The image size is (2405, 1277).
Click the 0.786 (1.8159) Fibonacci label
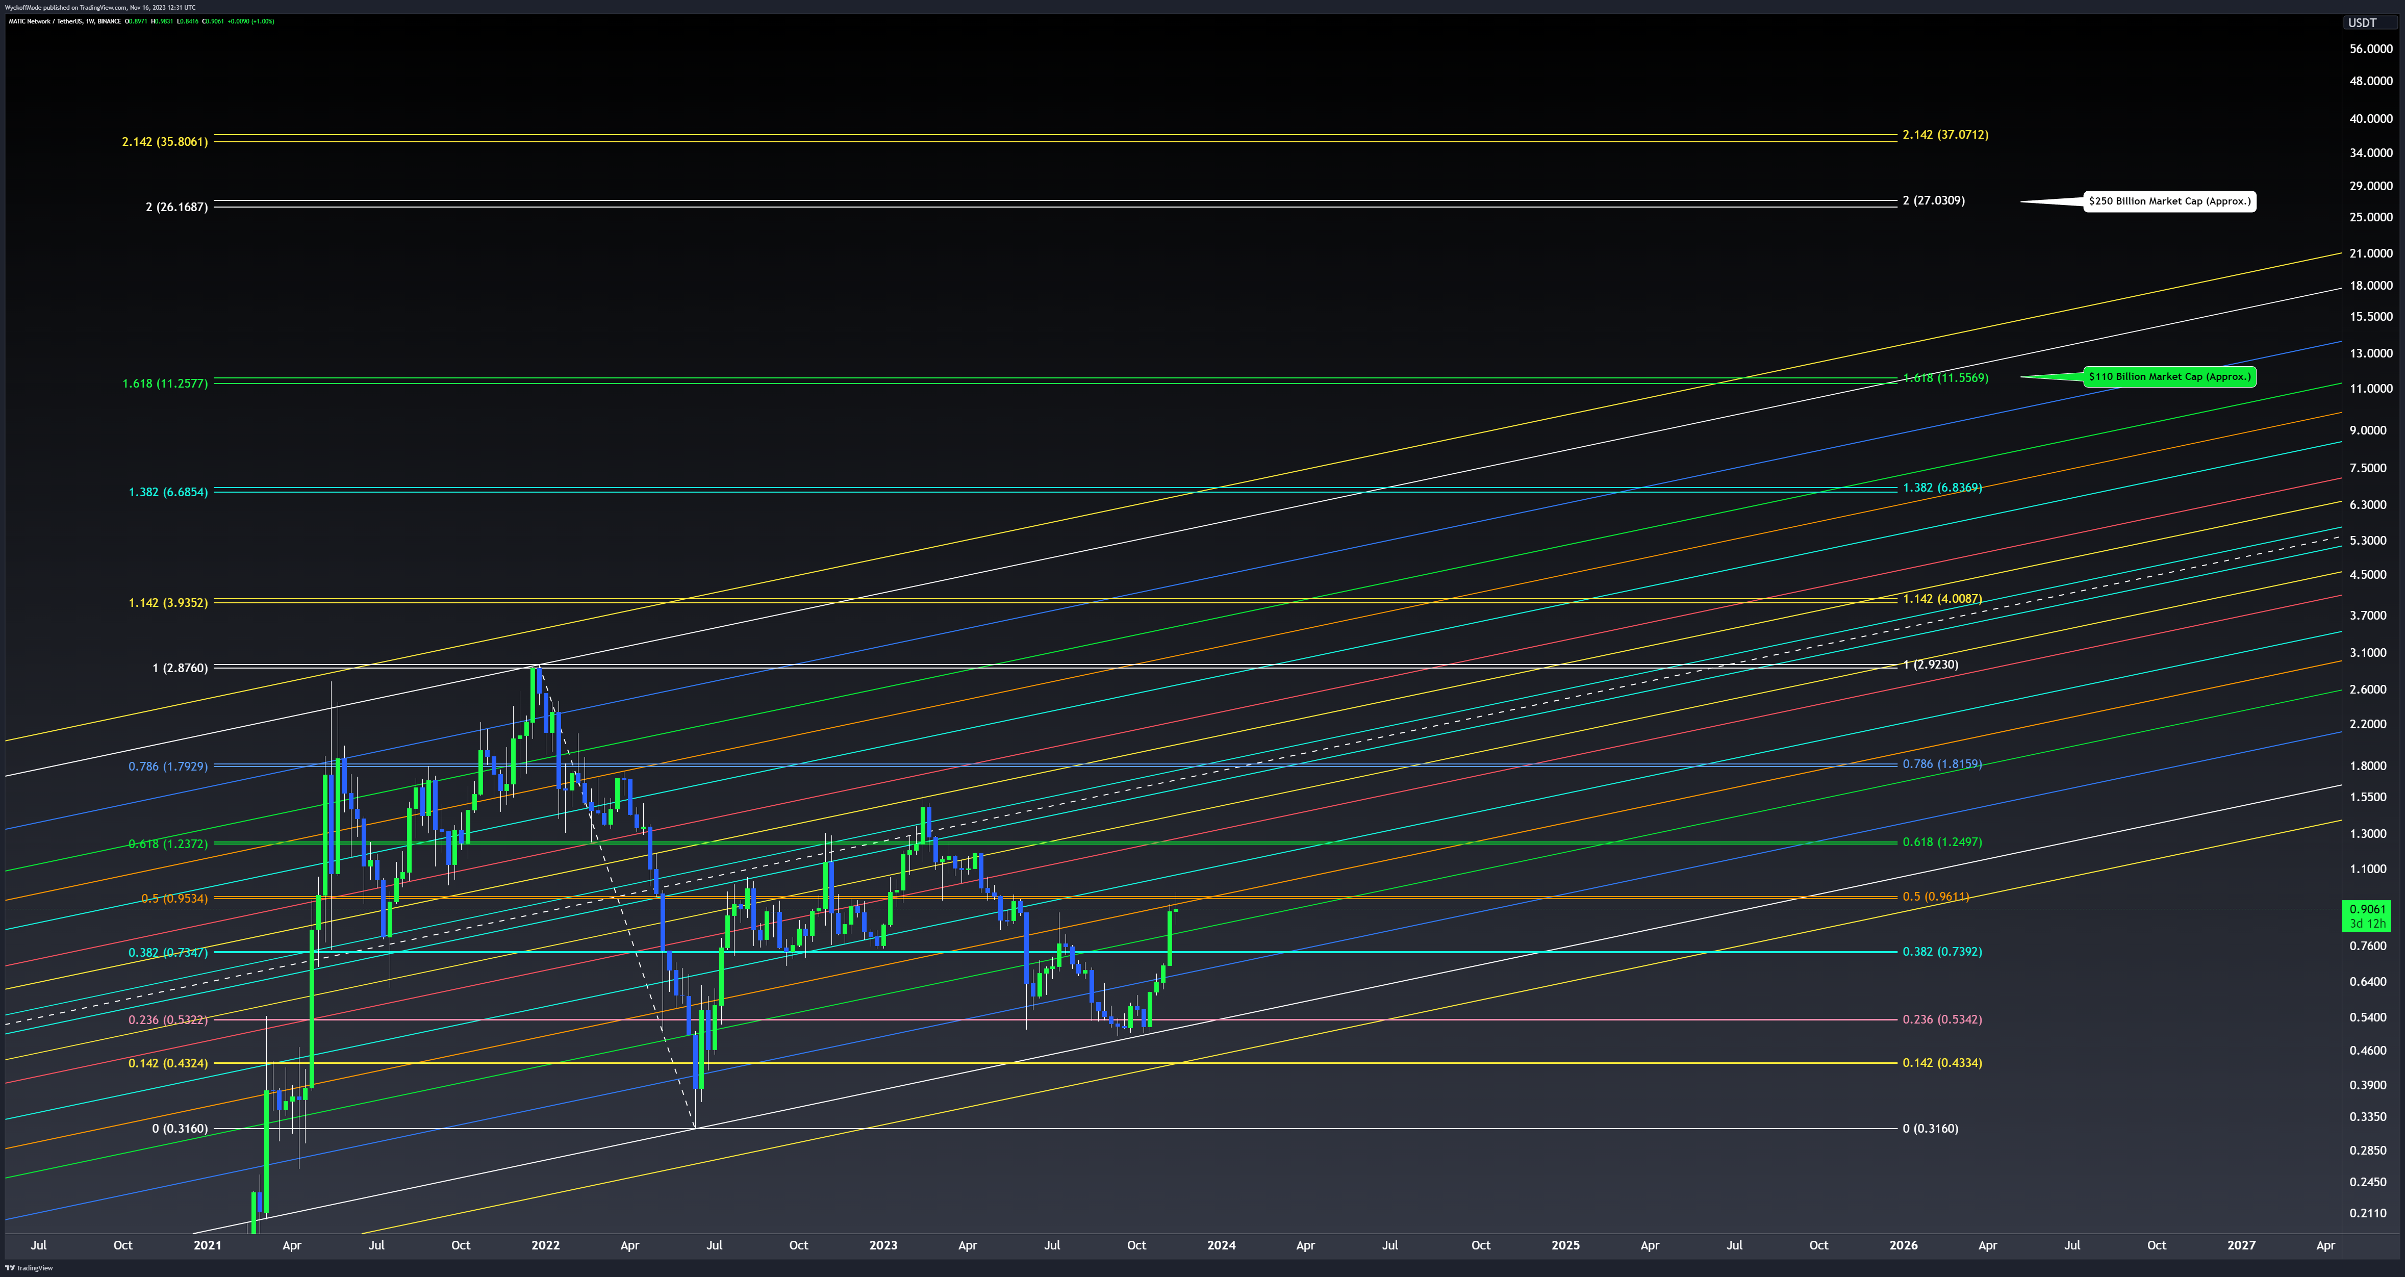(1942, 763)
